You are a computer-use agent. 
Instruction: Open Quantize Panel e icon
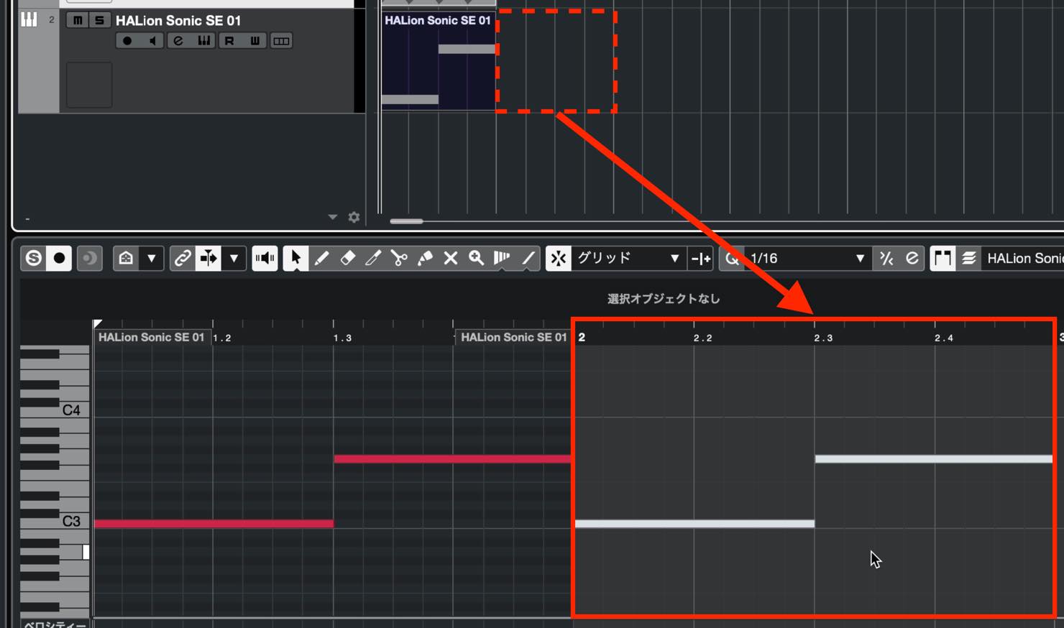pyautogui.click(x=912, y=258)
